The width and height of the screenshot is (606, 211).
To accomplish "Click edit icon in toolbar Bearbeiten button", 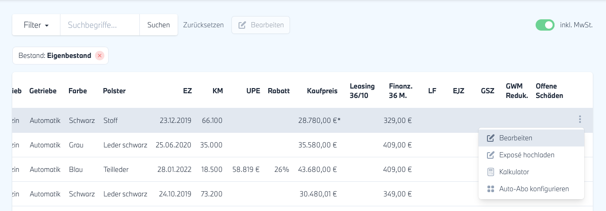I will coord(242,25).
